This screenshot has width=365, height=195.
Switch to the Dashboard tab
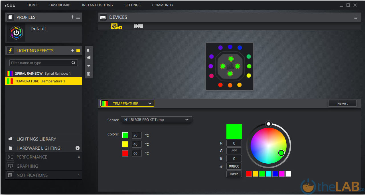tap(60, 5)
